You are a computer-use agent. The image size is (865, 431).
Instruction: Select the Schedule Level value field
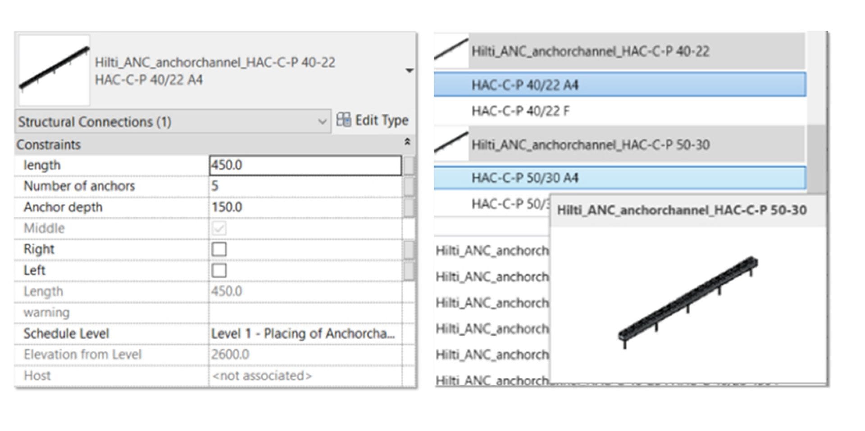305,333
